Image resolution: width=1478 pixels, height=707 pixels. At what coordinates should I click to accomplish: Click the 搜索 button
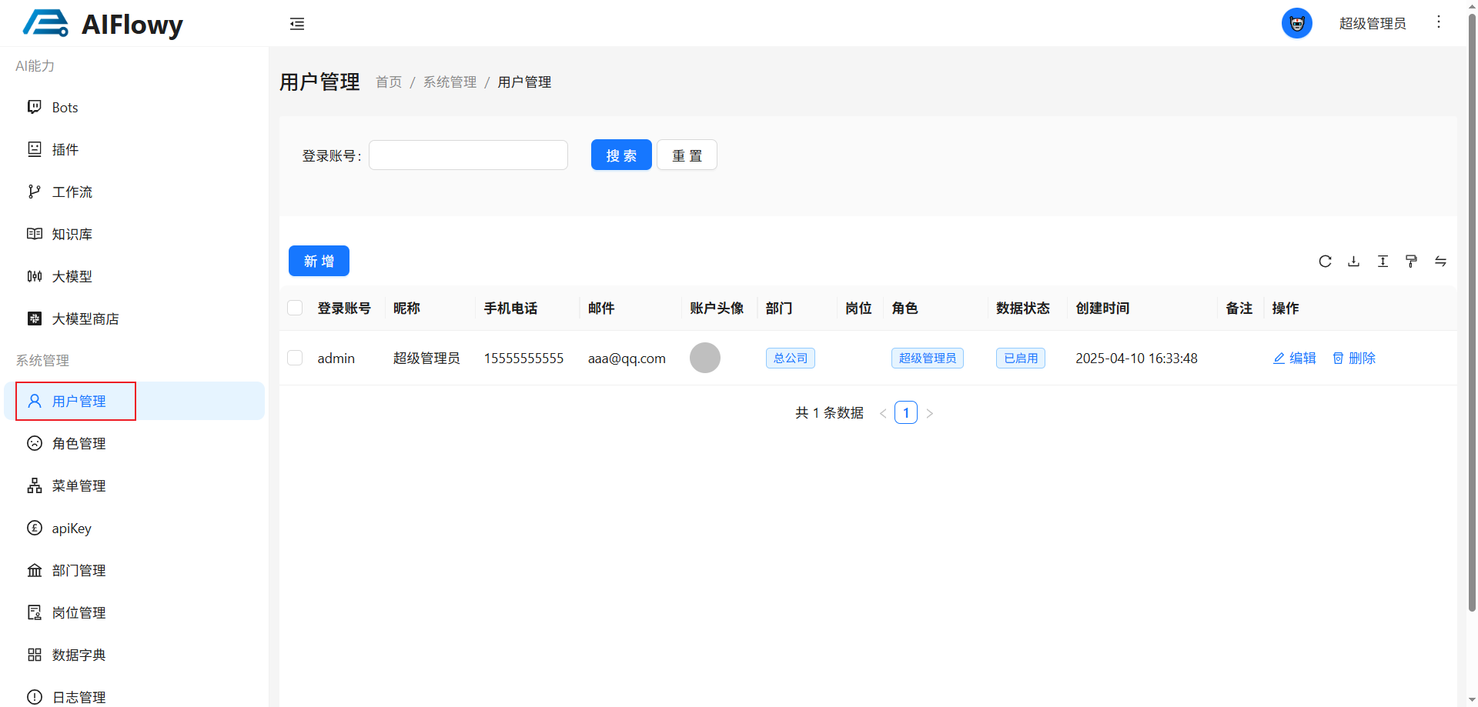click(621, 155)
